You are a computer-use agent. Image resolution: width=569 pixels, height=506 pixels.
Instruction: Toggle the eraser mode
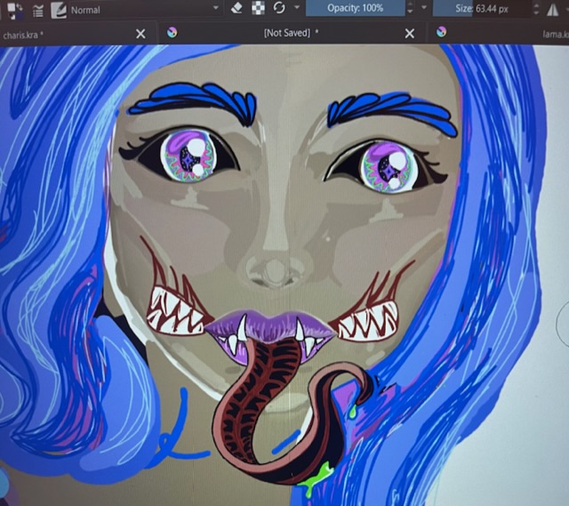point(236,8)
